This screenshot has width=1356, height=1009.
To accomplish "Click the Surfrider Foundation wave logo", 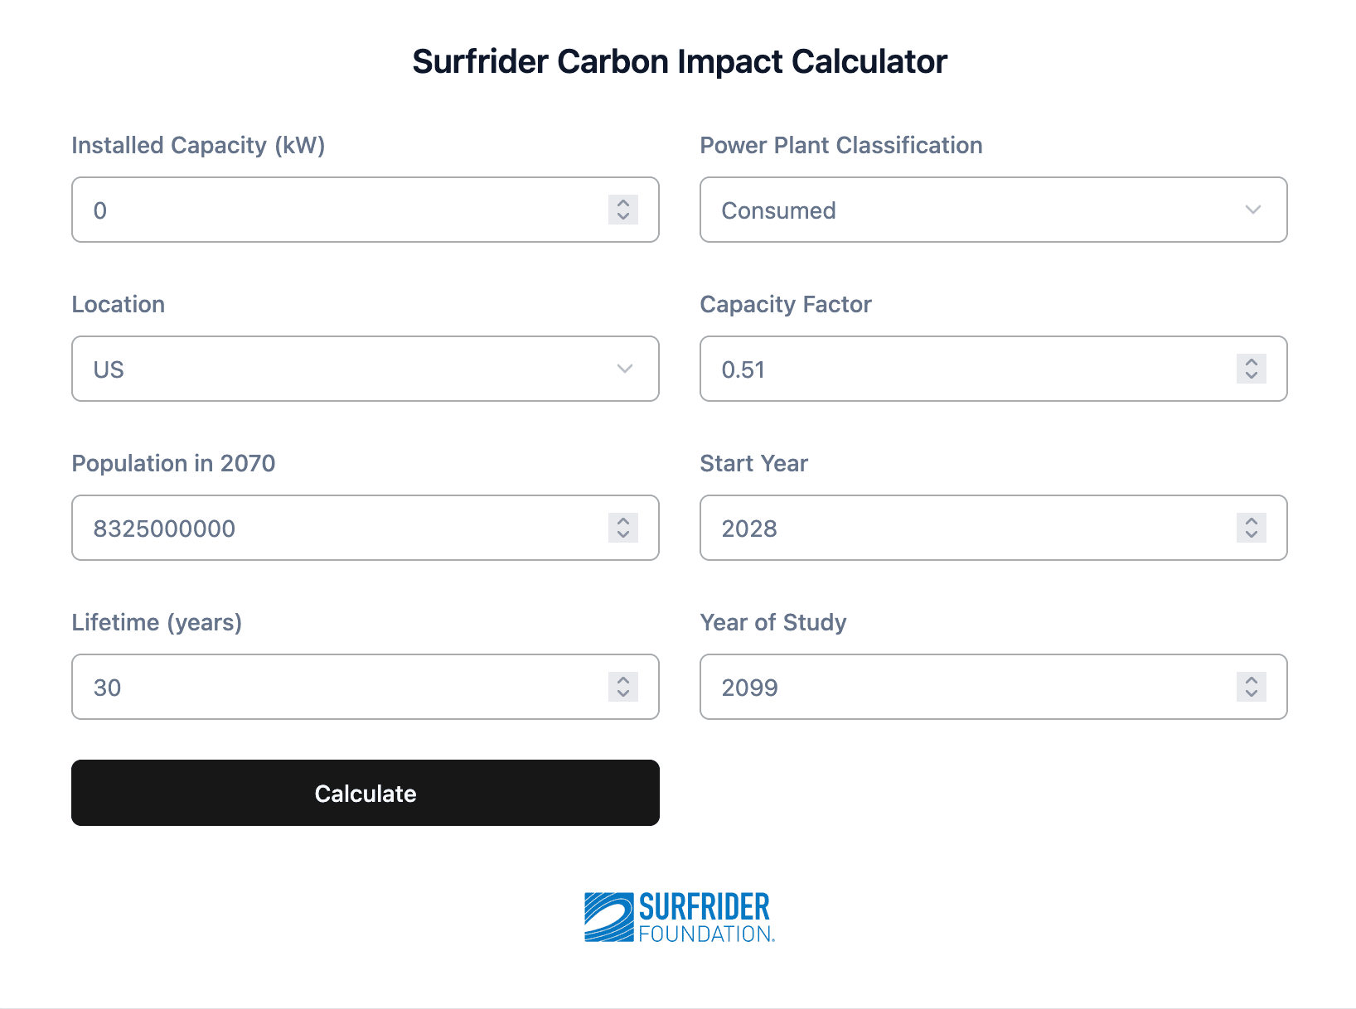I will pyautogui.click(x=608, y=915).
